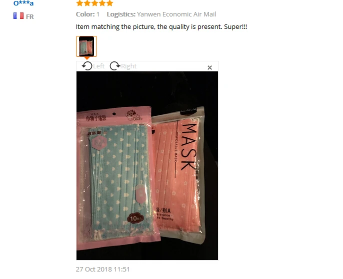Click the fourth rating star

pyautogui.click(x=102, y=3)
